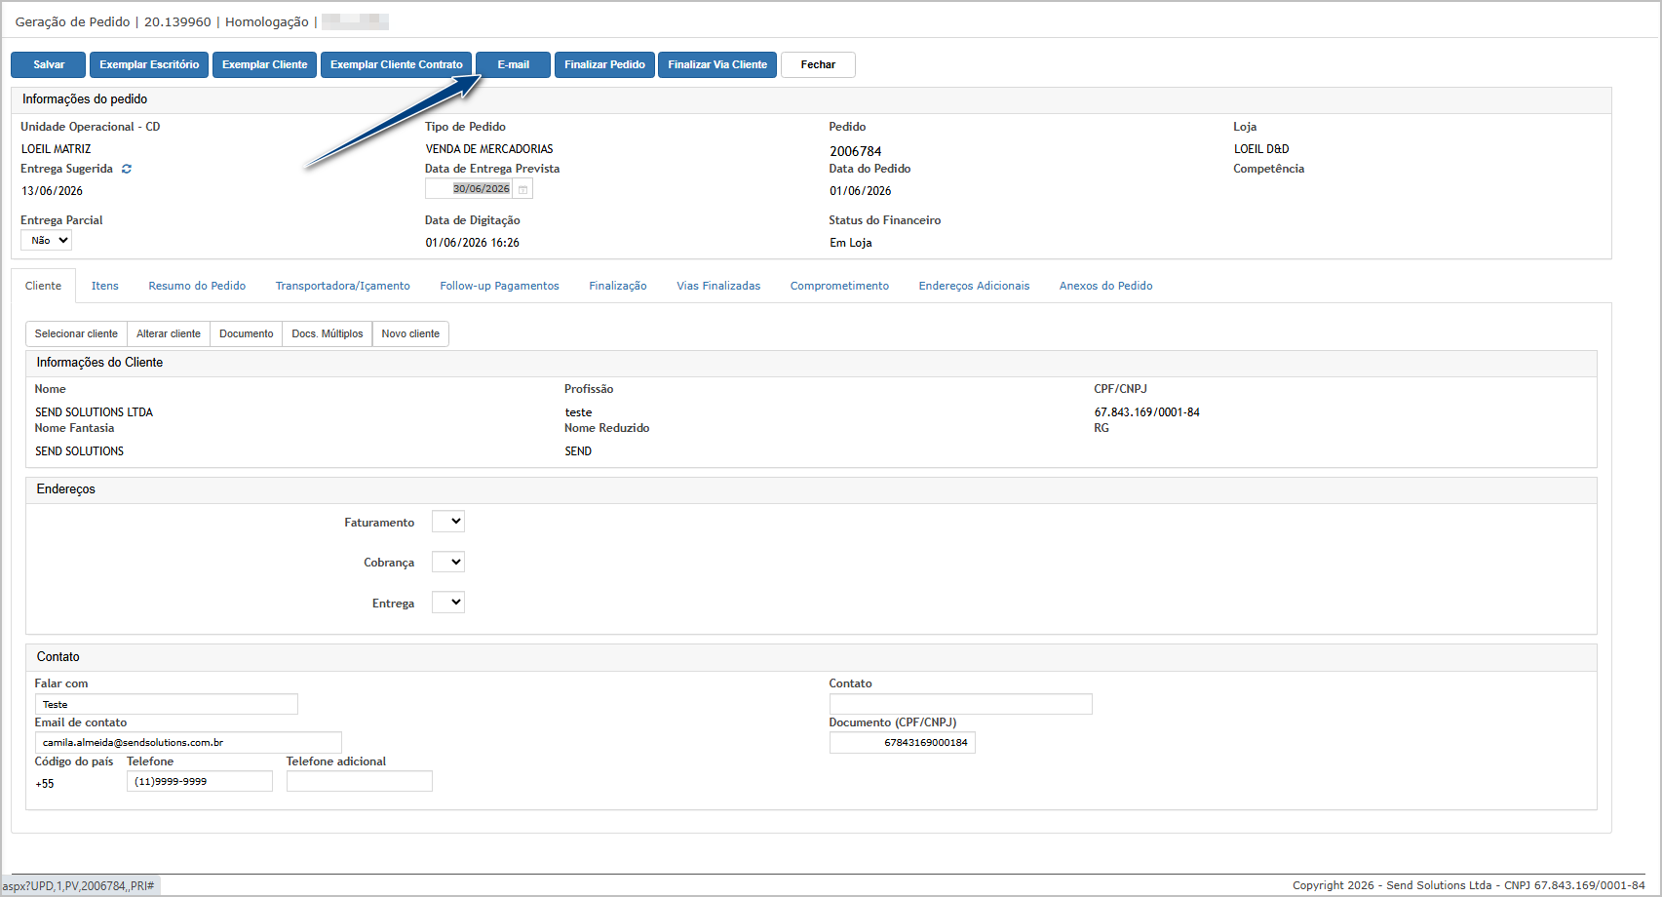Image resolution: width=1662 pixels, height=897 pixels.
Task: Click the Entrega Sugerida date 13/06/2026
Action: pos(53,191)
